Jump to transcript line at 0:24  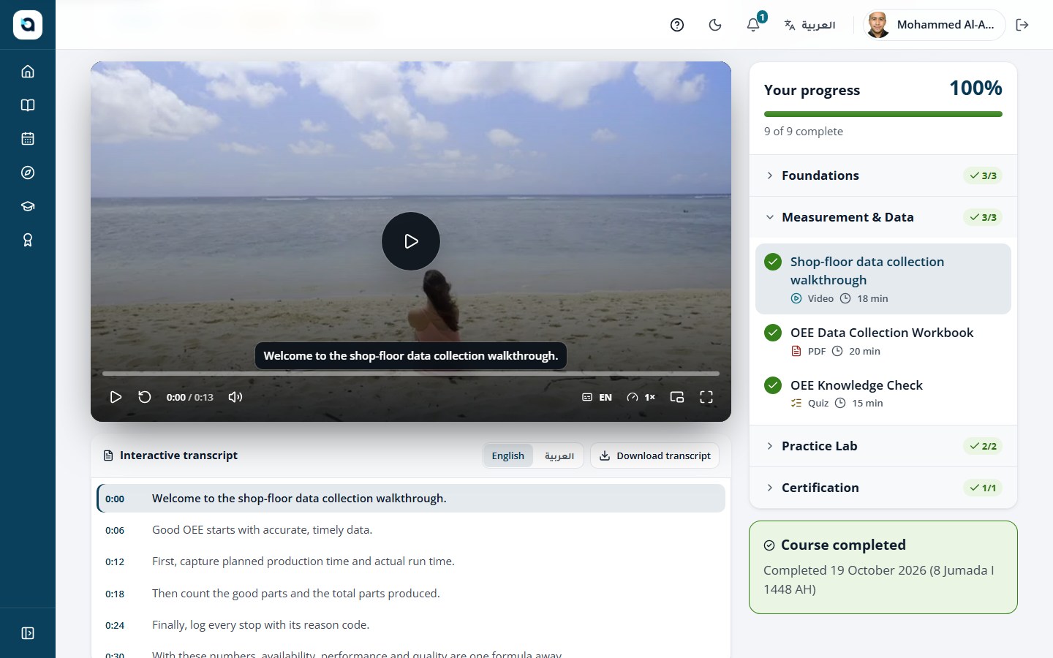(411, 625)
